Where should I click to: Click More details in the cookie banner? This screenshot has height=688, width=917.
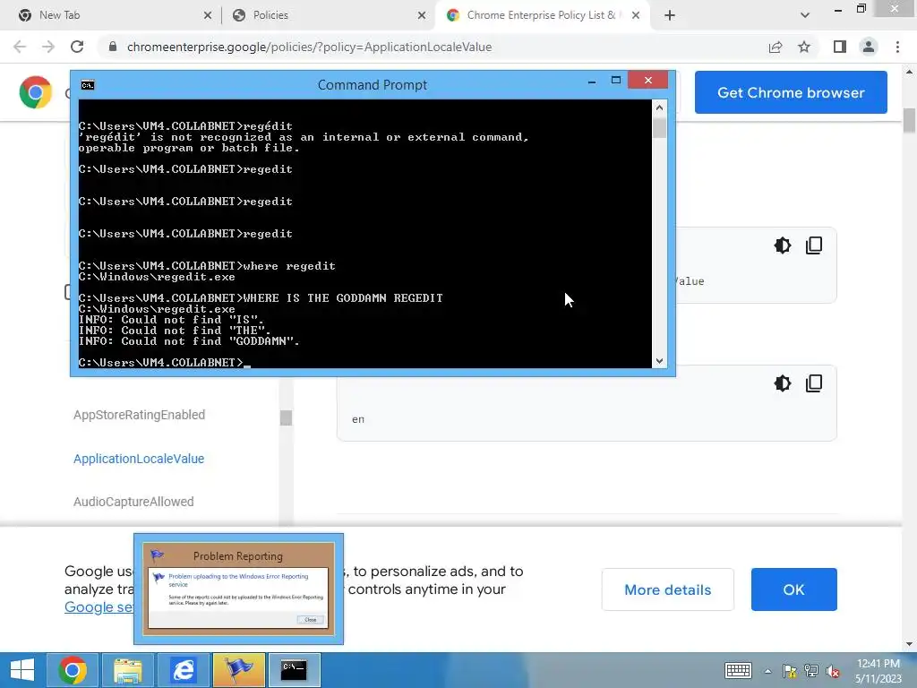668,589
